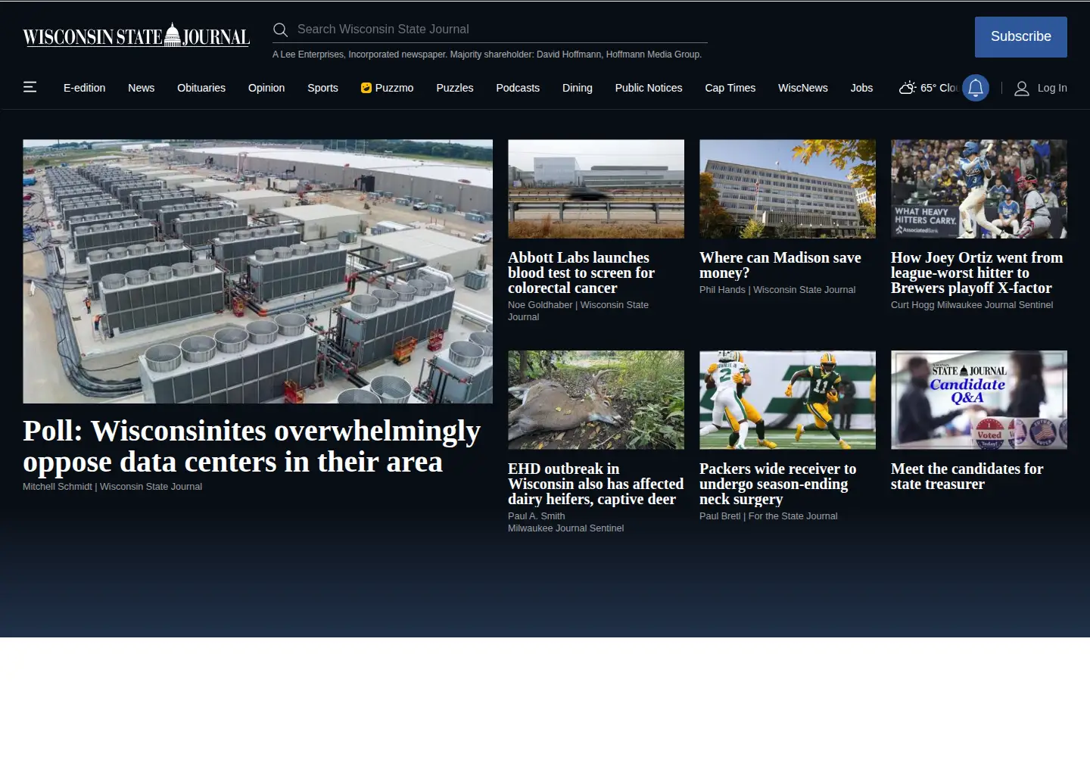Image resolution: width=1090 pixels, height=757 pixels.
Task: Open 'Meet the candidates for state treasurer'
Action: point(967,476)
